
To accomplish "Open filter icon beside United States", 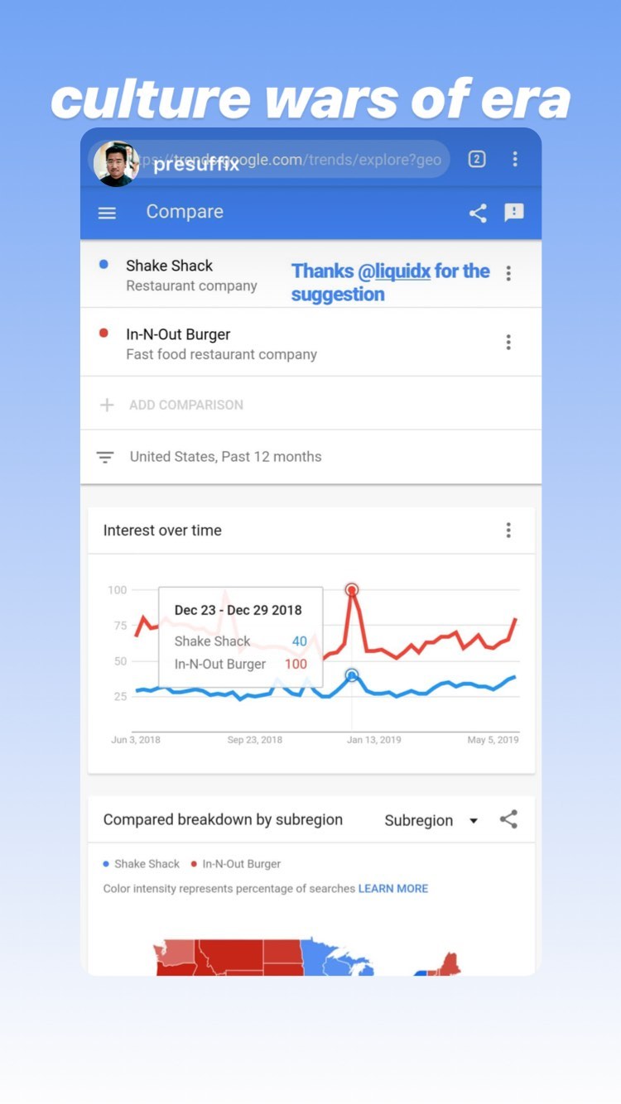I will [105, 457].
